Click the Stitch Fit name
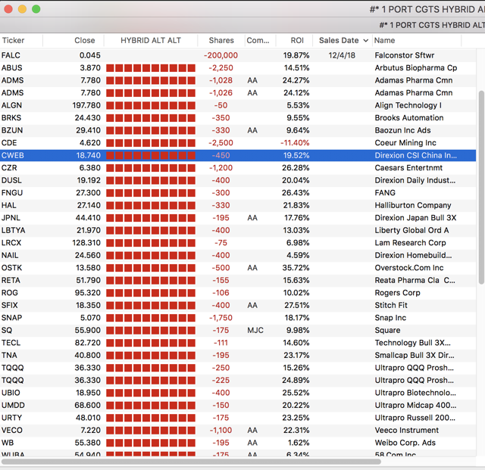485x470 pixels. click(391, 305)
